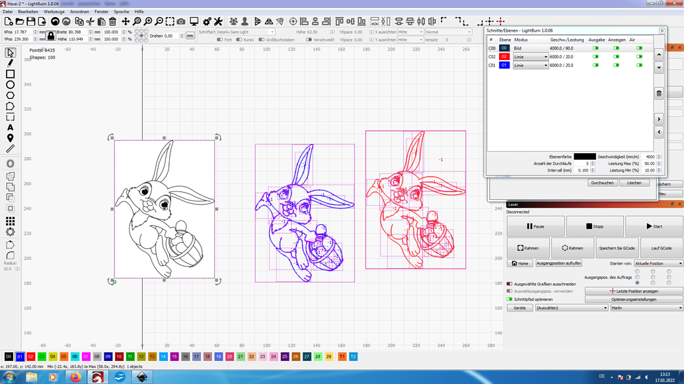Click the Start button in the Laser panel
The width and height of the screenshot is (684, 384).
tap(654, 226)
